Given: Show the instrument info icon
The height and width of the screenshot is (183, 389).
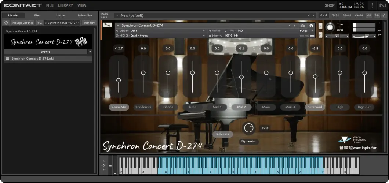Looking at the screenshot, I should 311,26.
